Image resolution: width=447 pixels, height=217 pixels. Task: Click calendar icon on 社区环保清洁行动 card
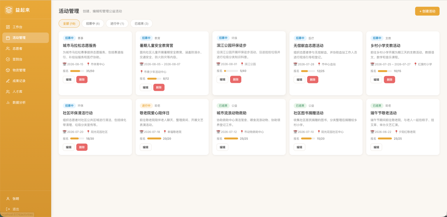pos(64,132)
